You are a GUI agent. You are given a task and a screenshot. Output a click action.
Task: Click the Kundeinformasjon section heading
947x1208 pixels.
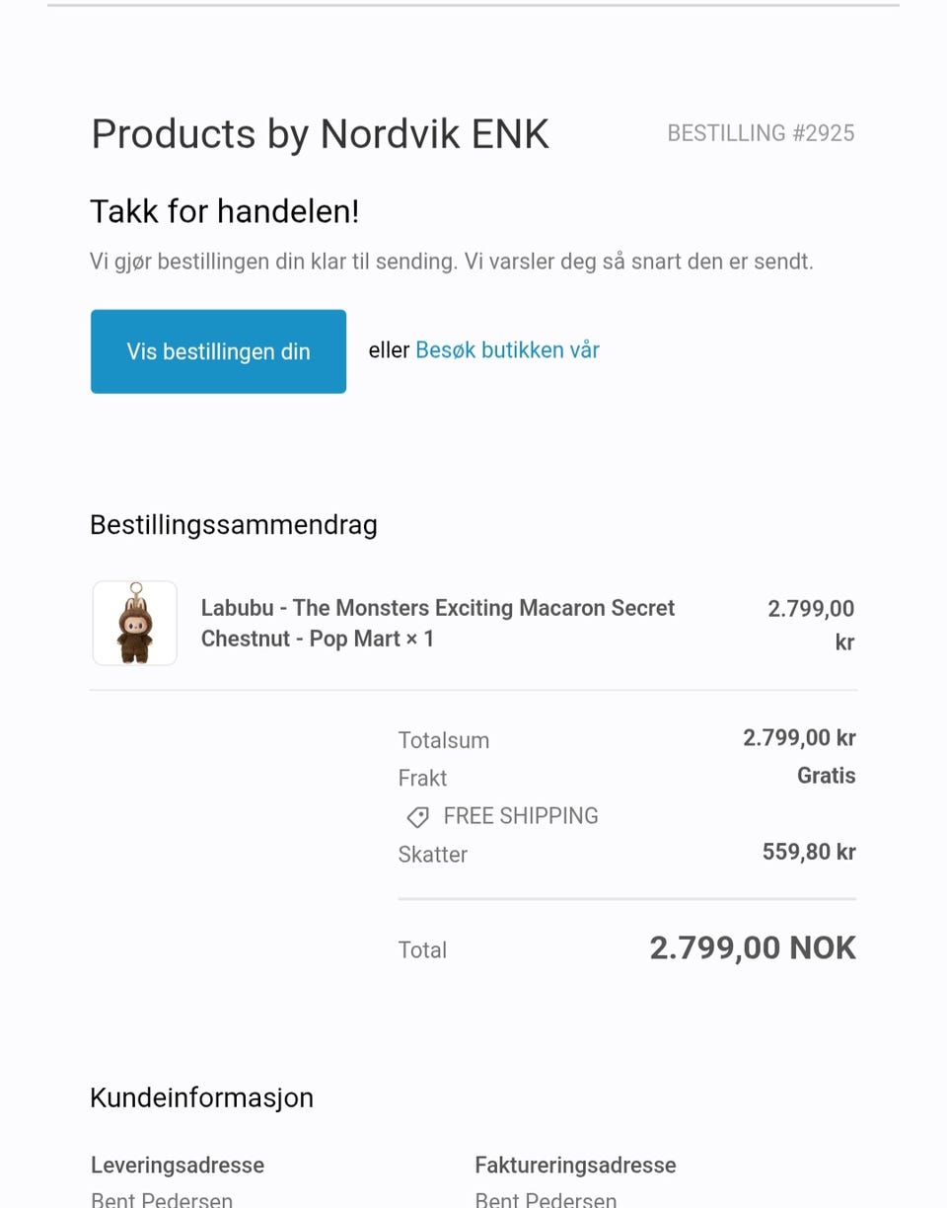click(x=201, y=1097)
